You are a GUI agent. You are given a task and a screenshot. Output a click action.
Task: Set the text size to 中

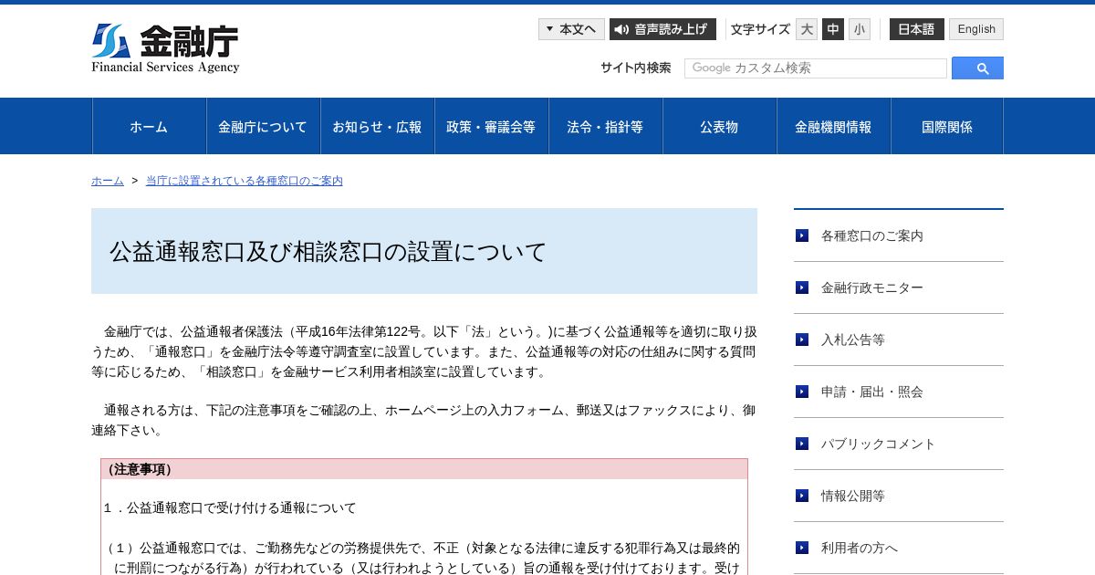click(x=833, y=29)
